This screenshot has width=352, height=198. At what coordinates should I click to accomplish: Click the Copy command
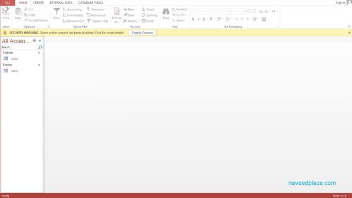coord(30,15)
